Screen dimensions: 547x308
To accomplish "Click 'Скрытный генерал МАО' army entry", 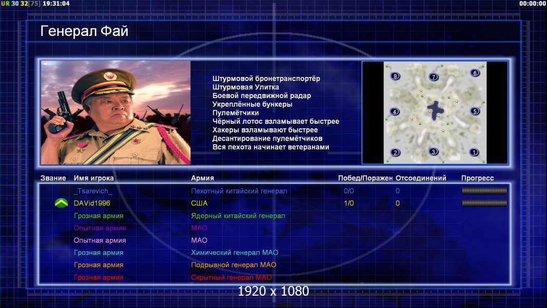I will click(x=231, y=277).
